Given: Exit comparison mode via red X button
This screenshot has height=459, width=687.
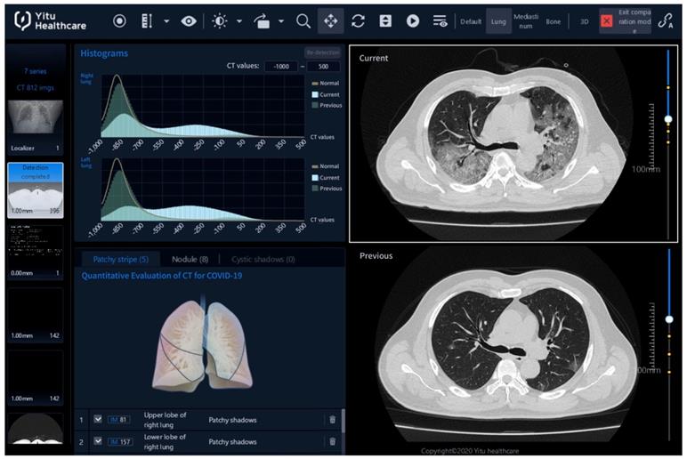Looking at the screenshot, I should (x=606, y=20).
